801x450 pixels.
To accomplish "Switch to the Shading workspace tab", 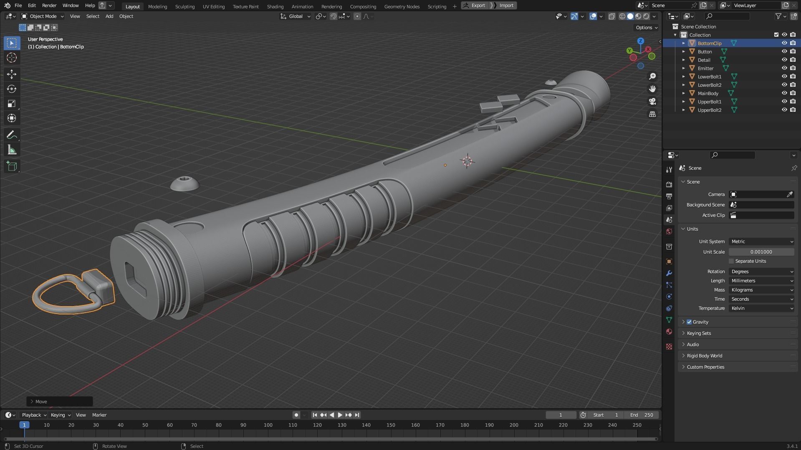I will click(275, 6).
